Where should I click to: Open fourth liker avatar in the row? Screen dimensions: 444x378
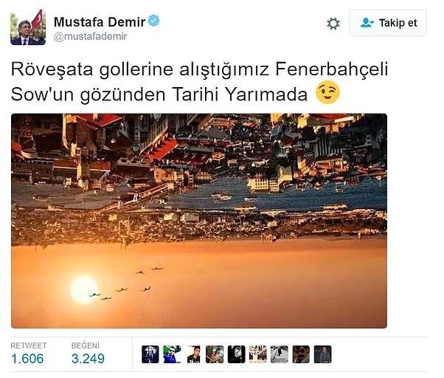pos(215,354)
